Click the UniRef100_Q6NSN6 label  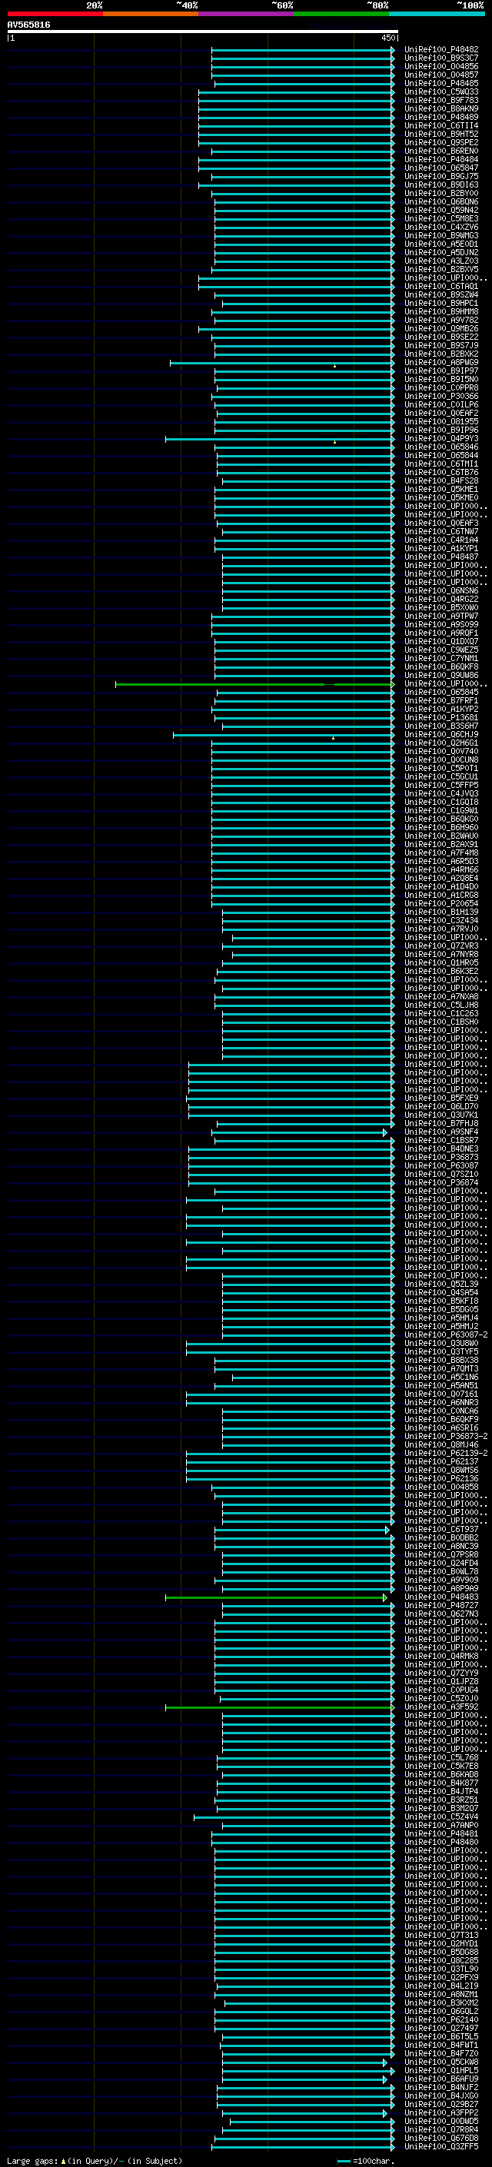point(441,590)
